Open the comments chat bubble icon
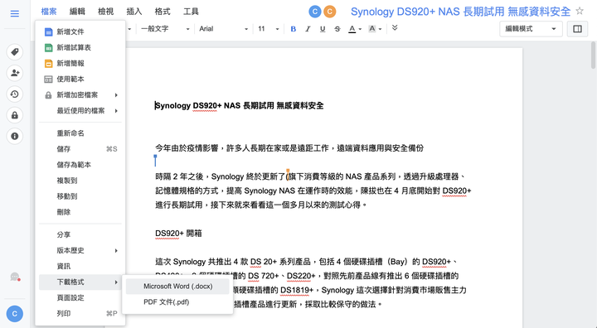Image resolution: width=597 pixels, height=328 pixels. [15, 277]
